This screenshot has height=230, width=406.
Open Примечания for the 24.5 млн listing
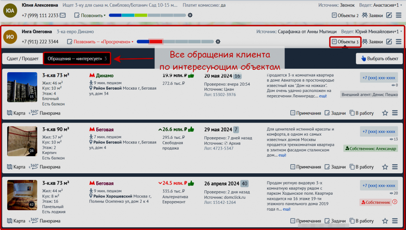[x=306, y=221]
